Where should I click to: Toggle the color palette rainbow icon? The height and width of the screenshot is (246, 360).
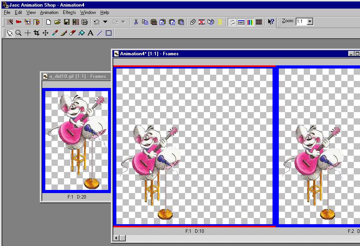click(x=250, y=22)
